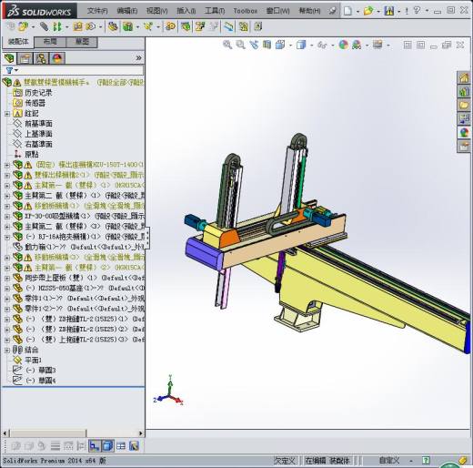Expand the MZSS5-650基座 part node

7,288
